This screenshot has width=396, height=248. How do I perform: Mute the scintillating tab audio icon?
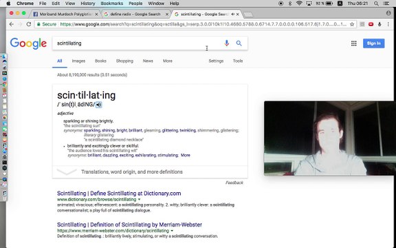click(232, 14)
